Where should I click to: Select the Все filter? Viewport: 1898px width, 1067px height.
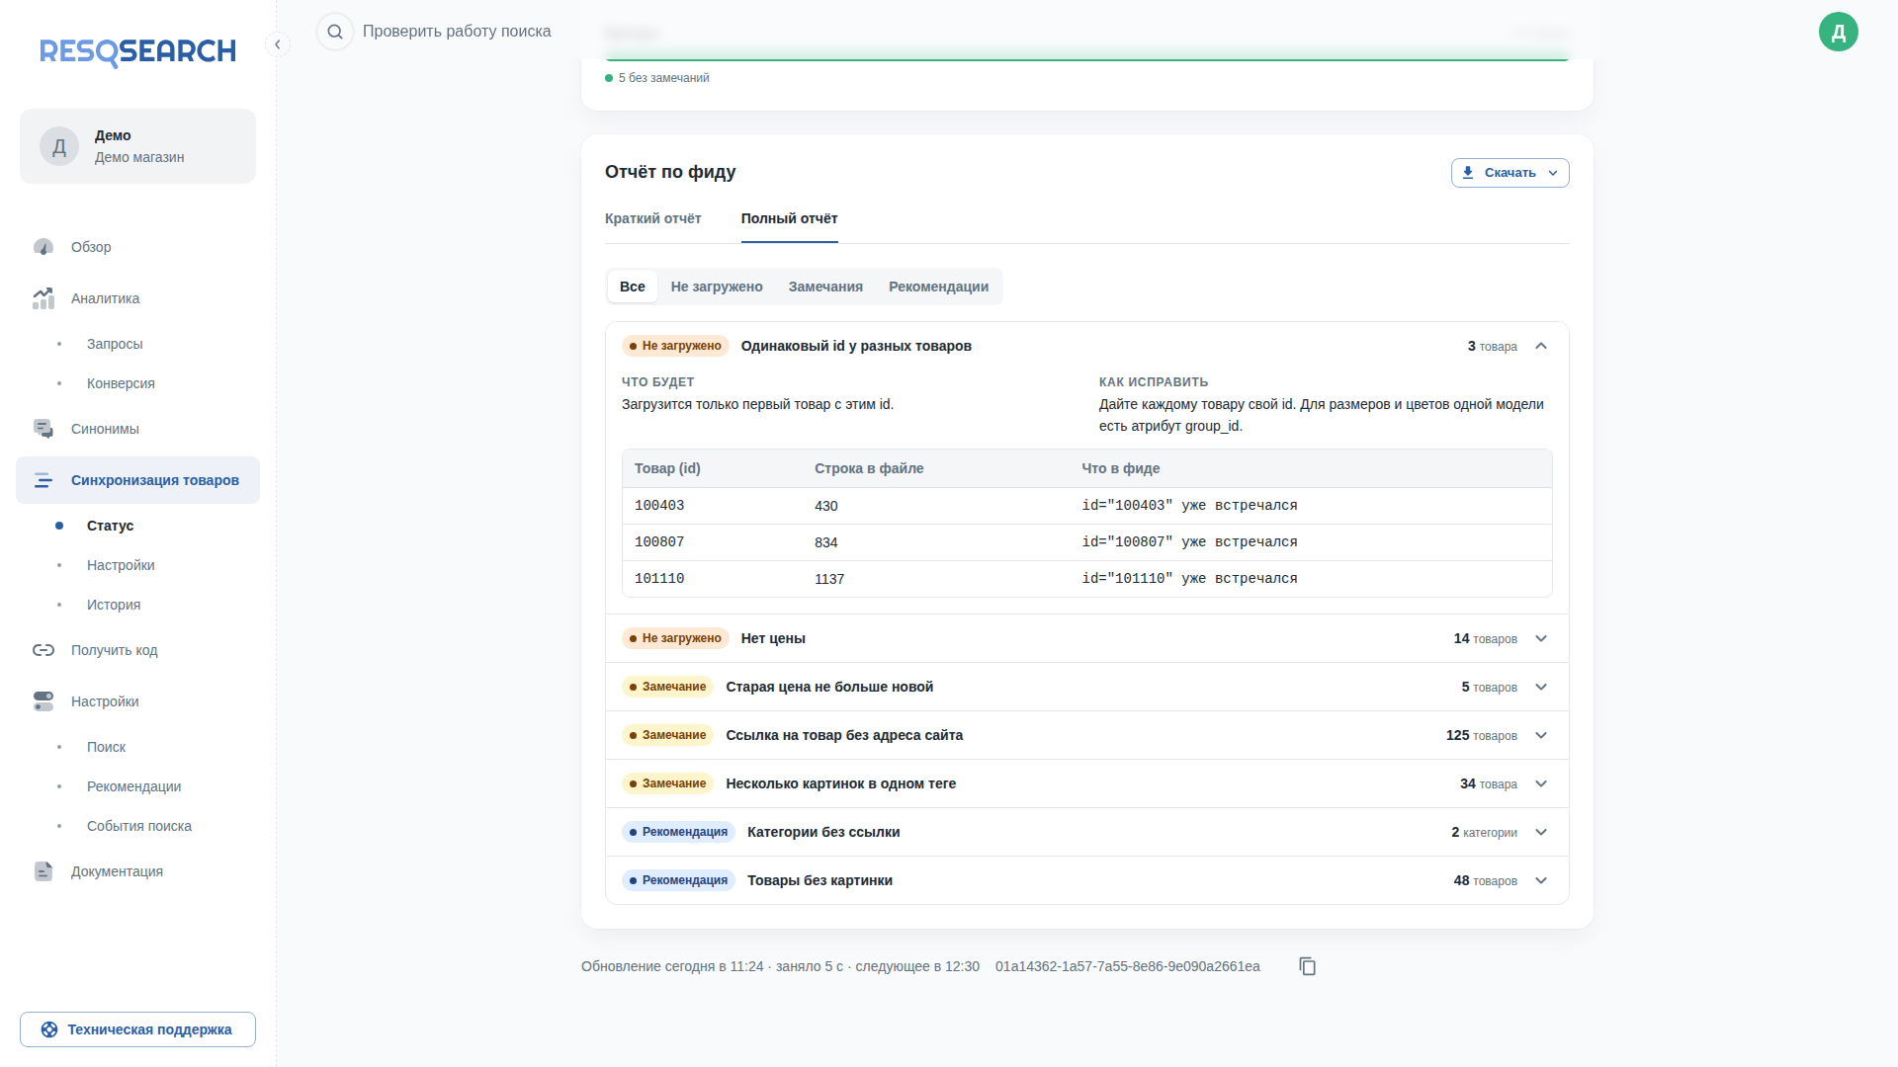click(x=633, y=287)
